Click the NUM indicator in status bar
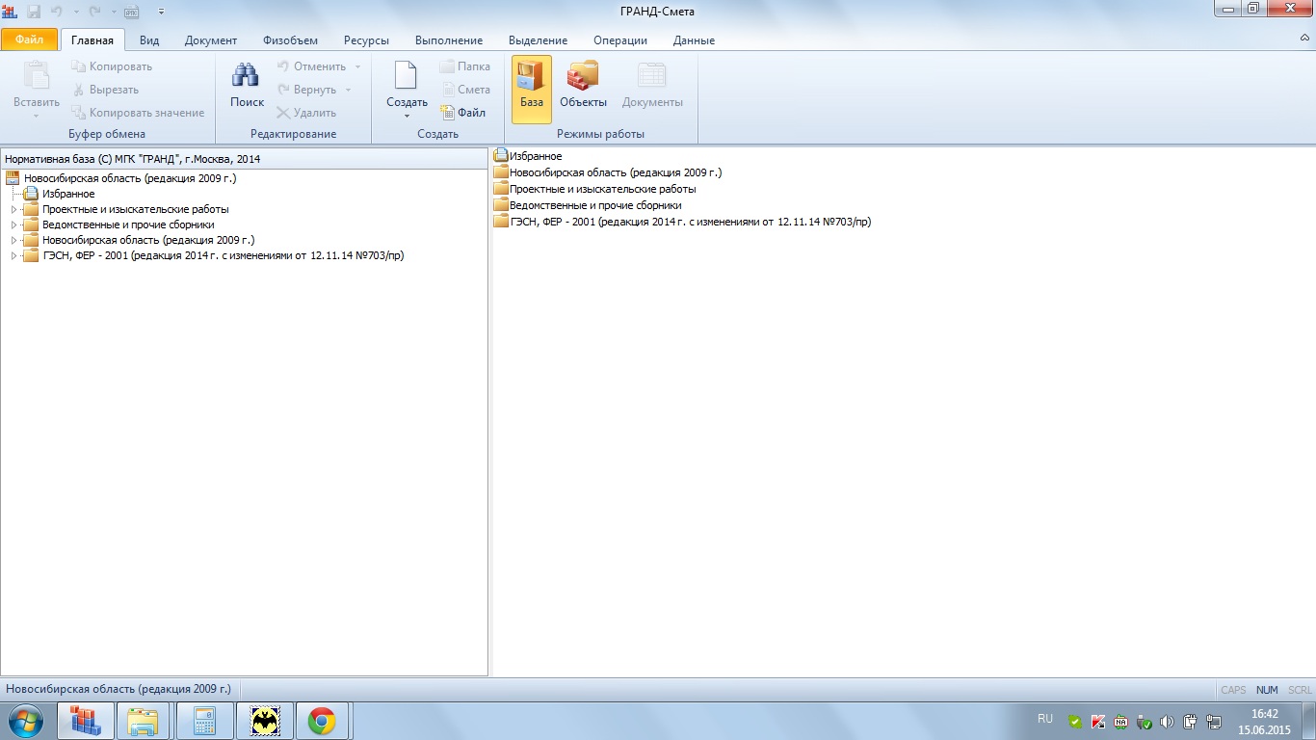 coord(1267,690)
